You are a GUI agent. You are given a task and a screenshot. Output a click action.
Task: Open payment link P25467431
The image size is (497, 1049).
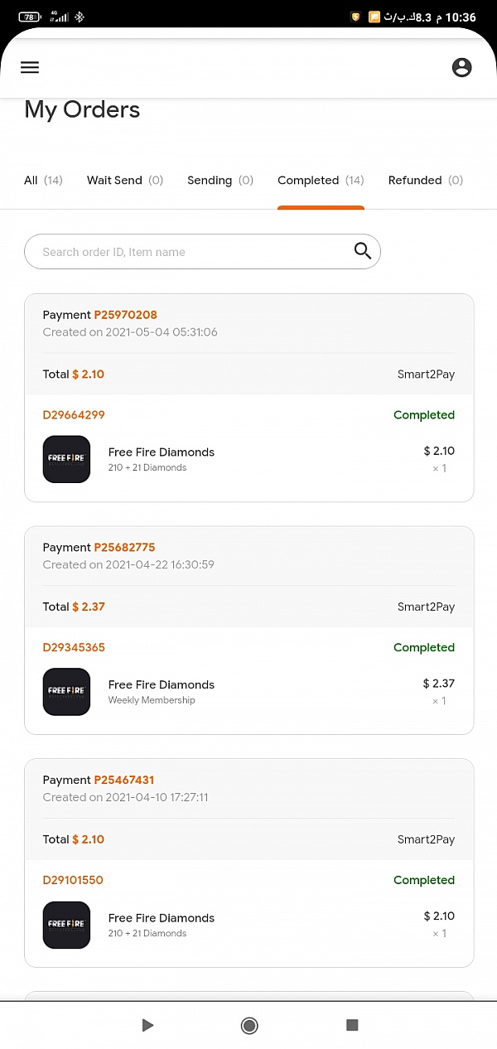123,781
